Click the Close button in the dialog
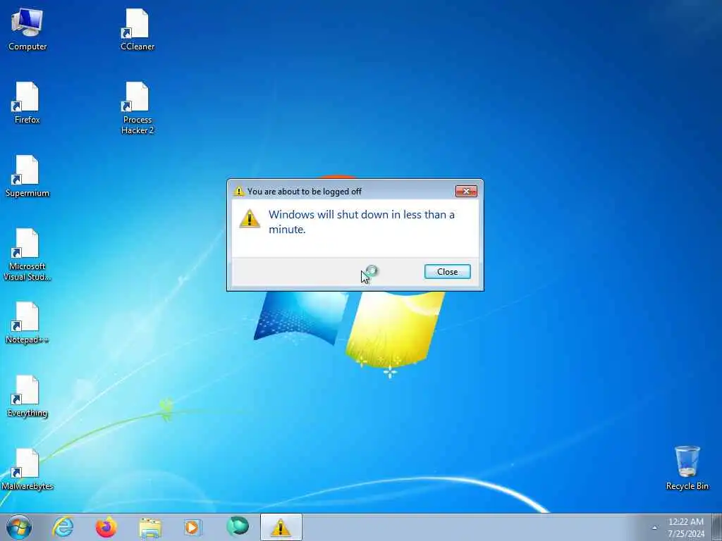The width and height of the screenshot is (722, 541). tap(447, 271)
